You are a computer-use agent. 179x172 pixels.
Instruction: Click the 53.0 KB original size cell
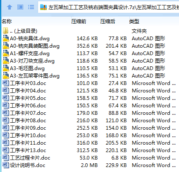(x=89, y=158)
